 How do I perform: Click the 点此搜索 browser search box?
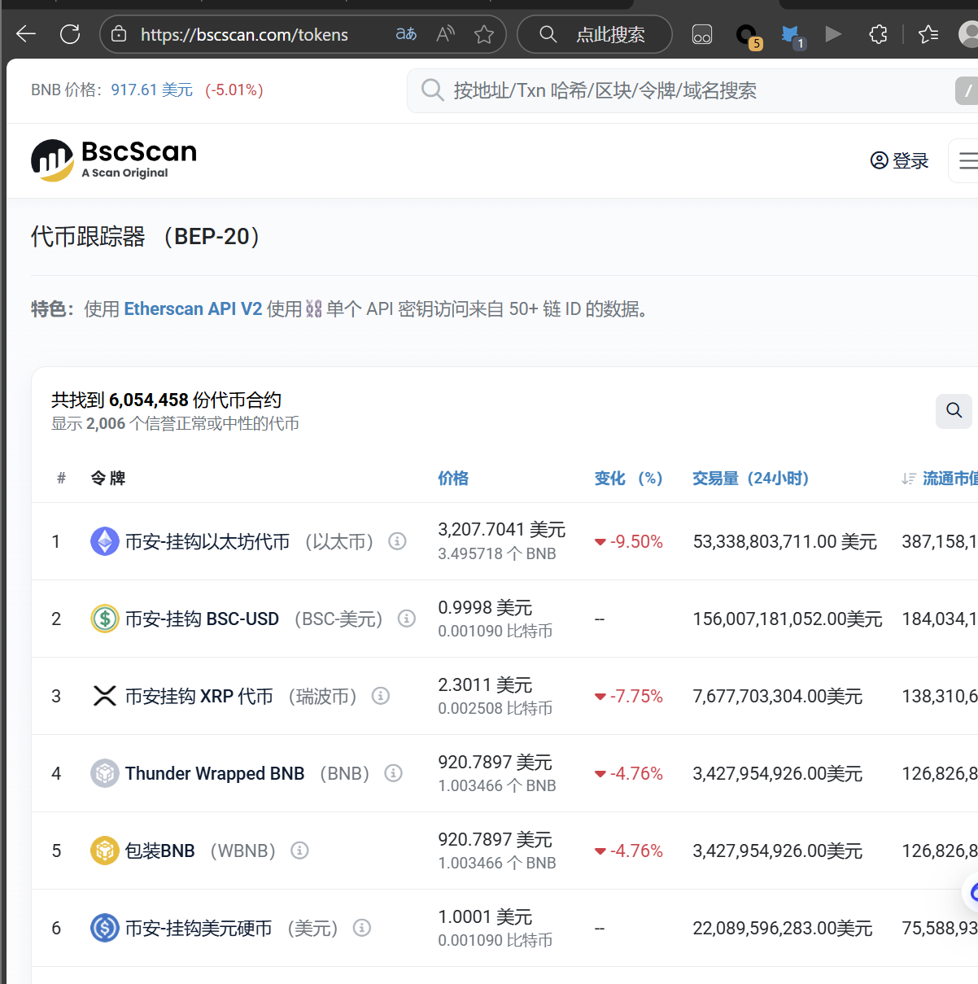pos(595,34)
